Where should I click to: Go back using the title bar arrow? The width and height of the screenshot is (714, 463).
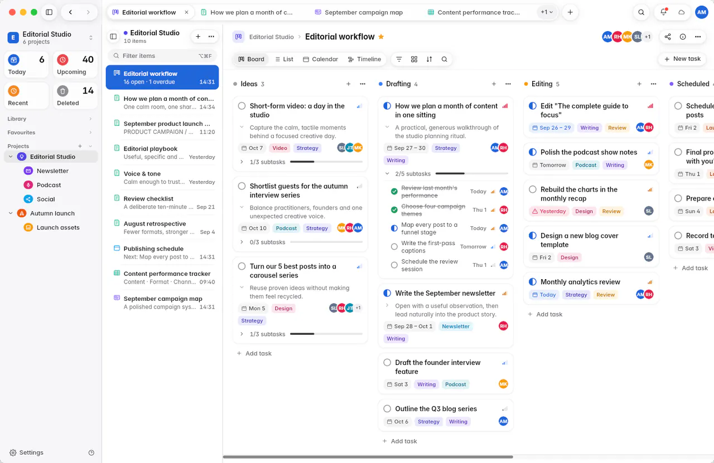(x=70, y=12)
